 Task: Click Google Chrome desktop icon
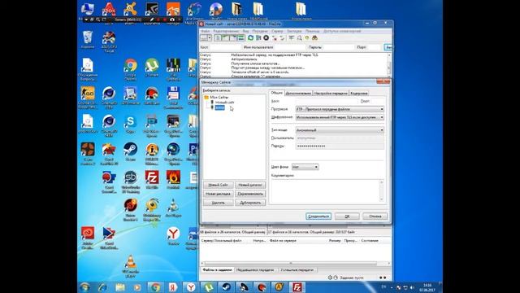[130, 69]
